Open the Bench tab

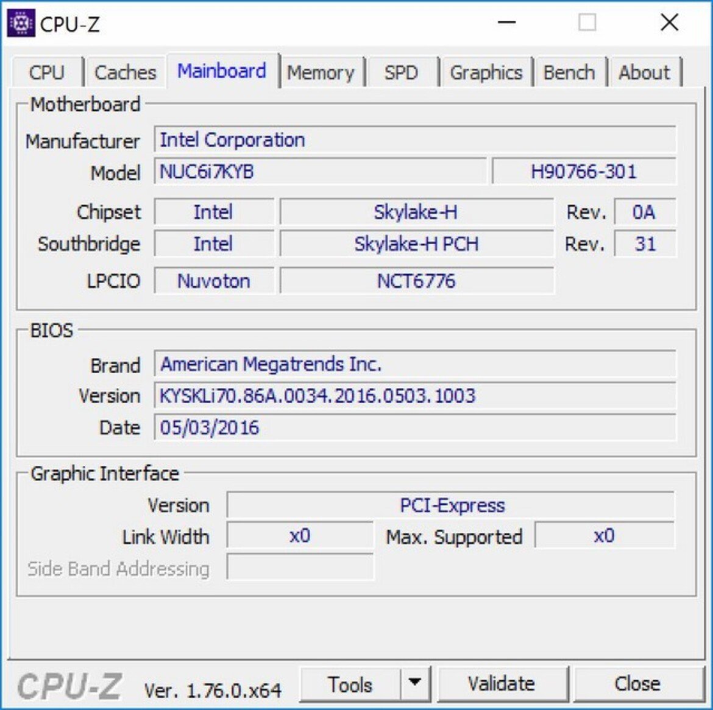[569, 72]
